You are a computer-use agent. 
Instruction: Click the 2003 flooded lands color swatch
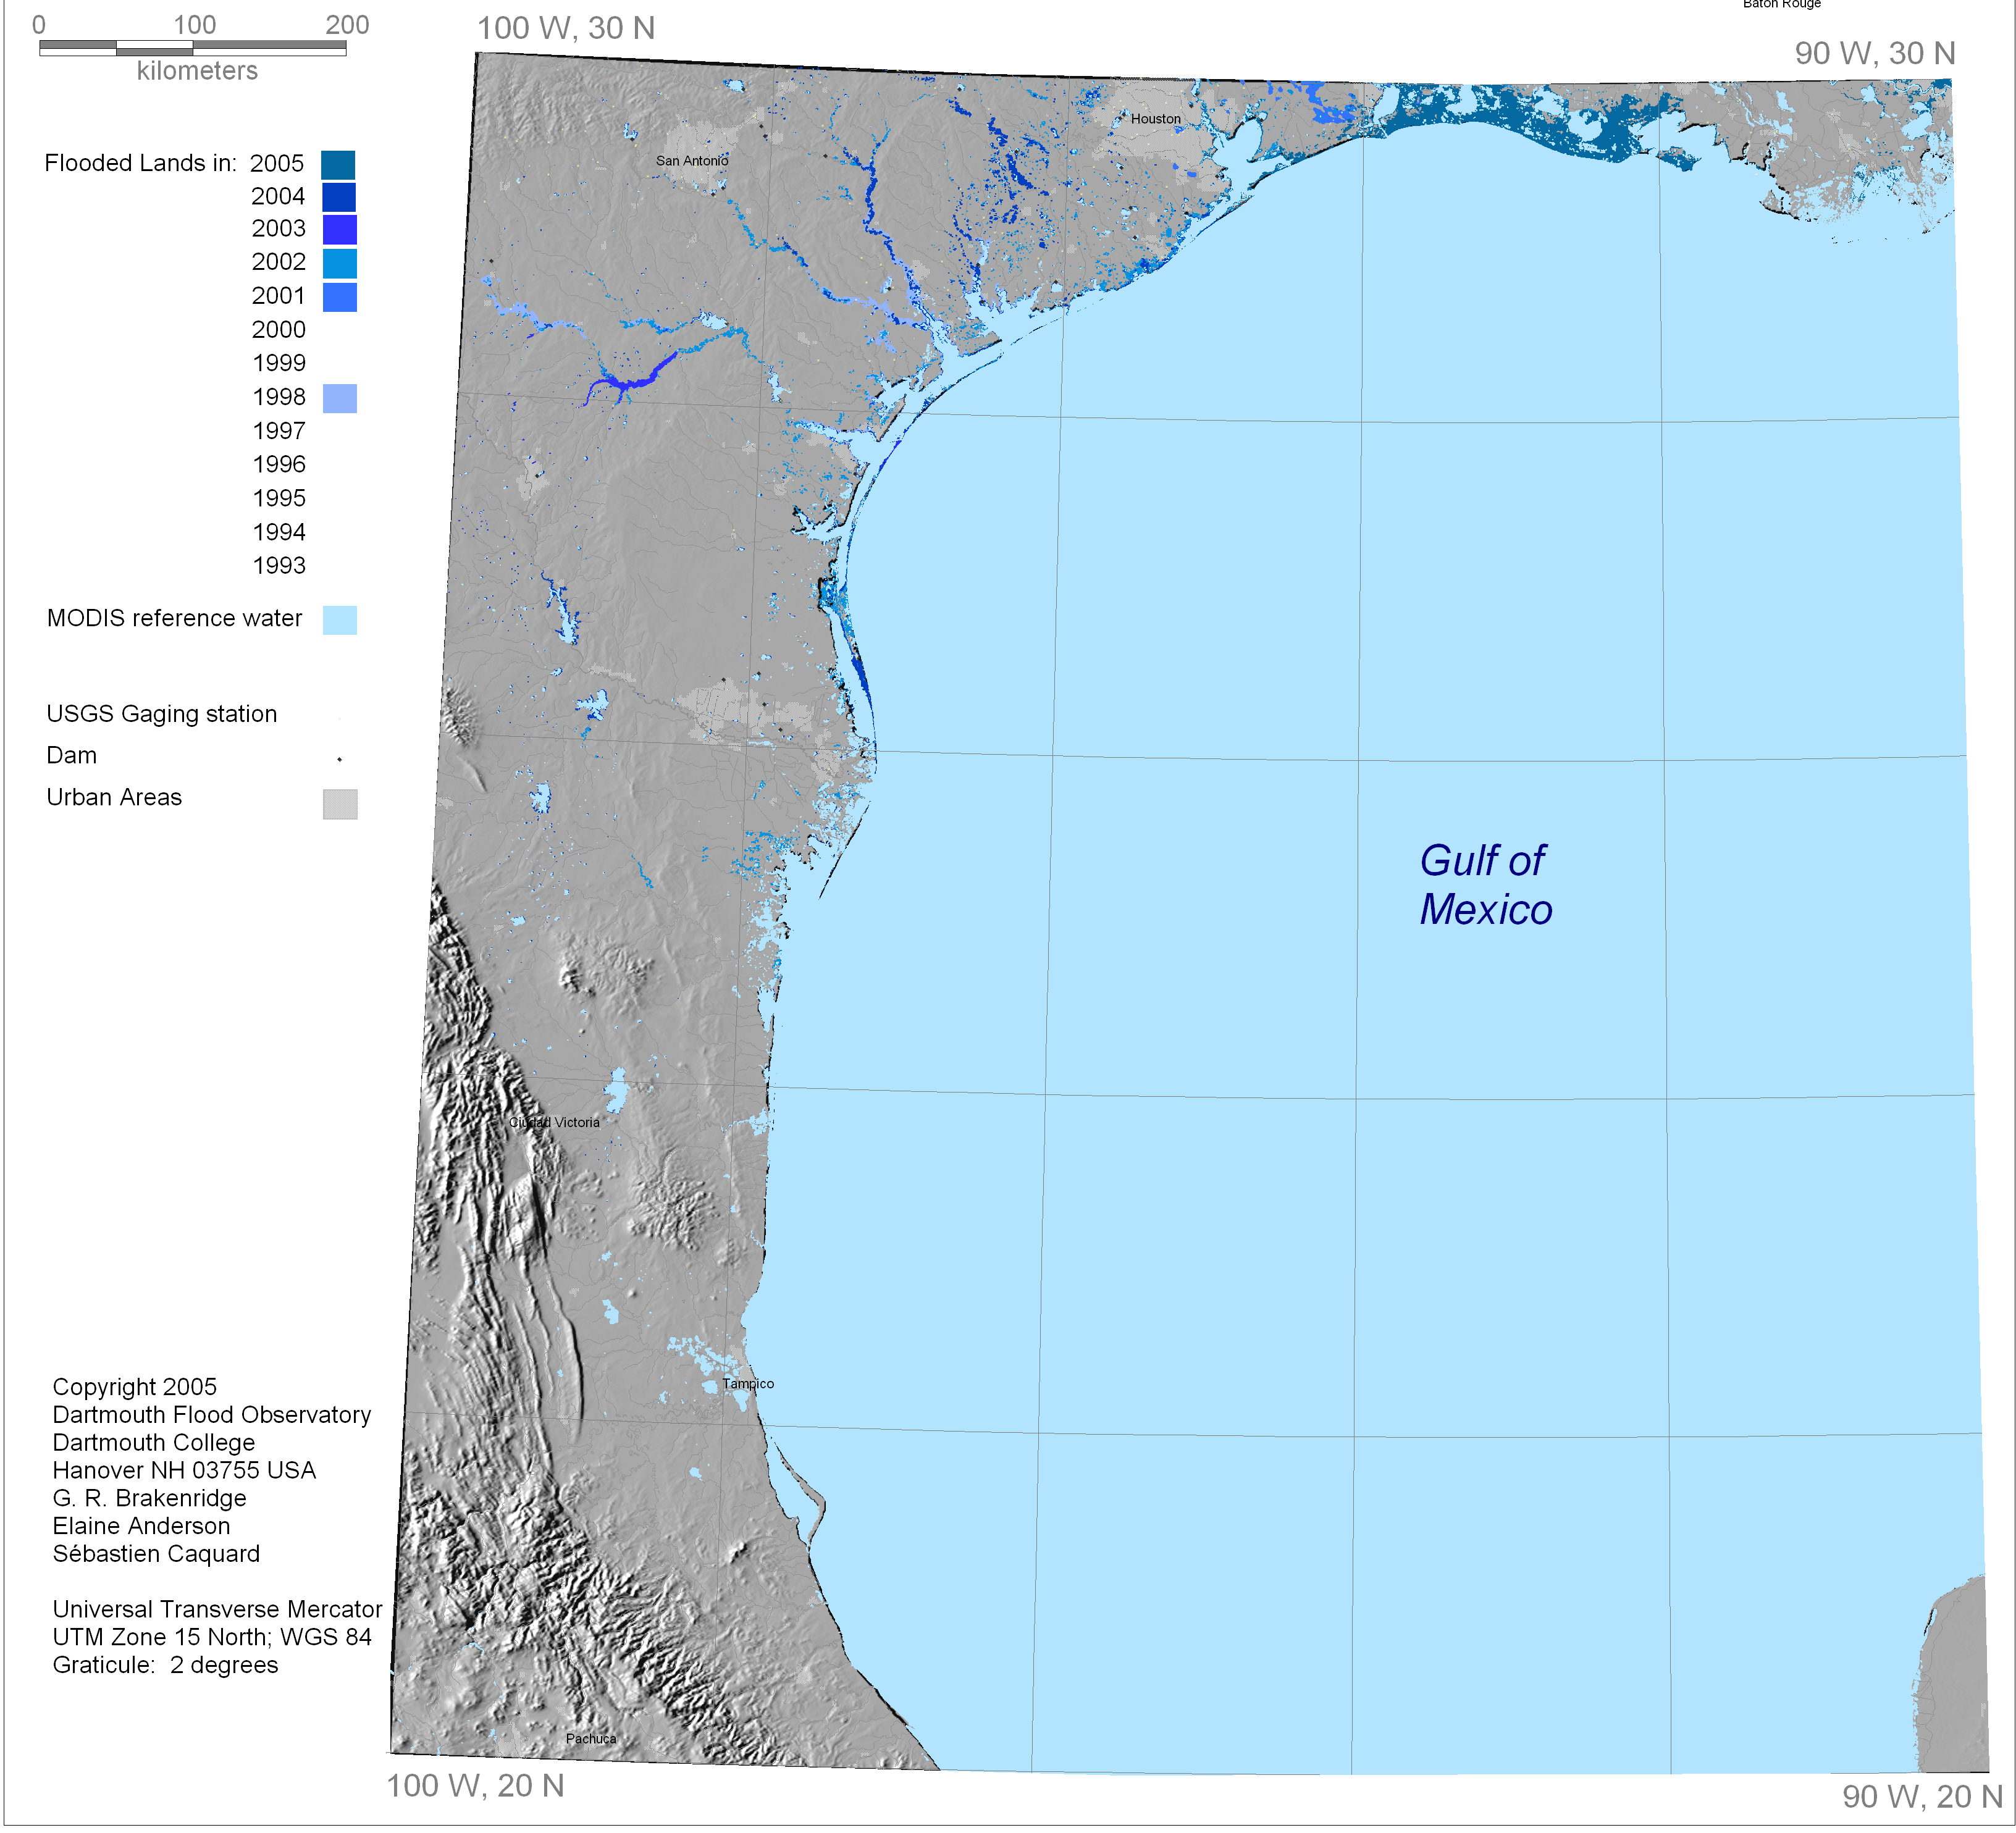click(340, 230)
